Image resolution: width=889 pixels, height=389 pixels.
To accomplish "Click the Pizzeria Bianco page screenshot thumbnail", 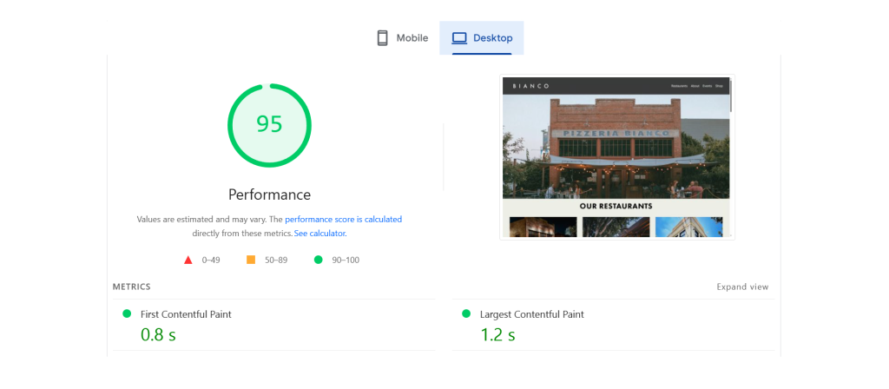I will pos(616,156).
